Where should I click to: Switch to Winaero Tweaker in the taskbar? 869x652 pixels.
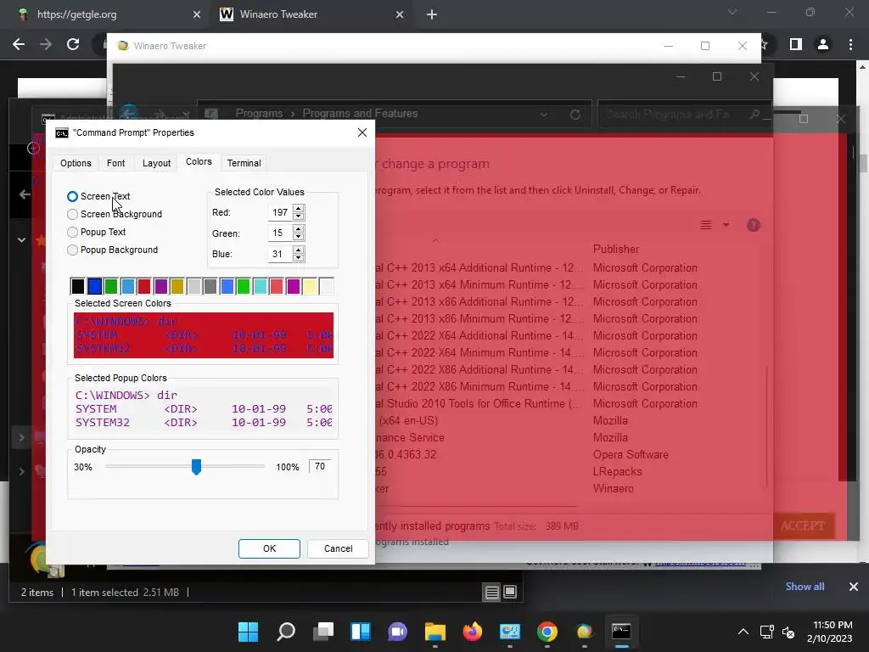[584, 632]
